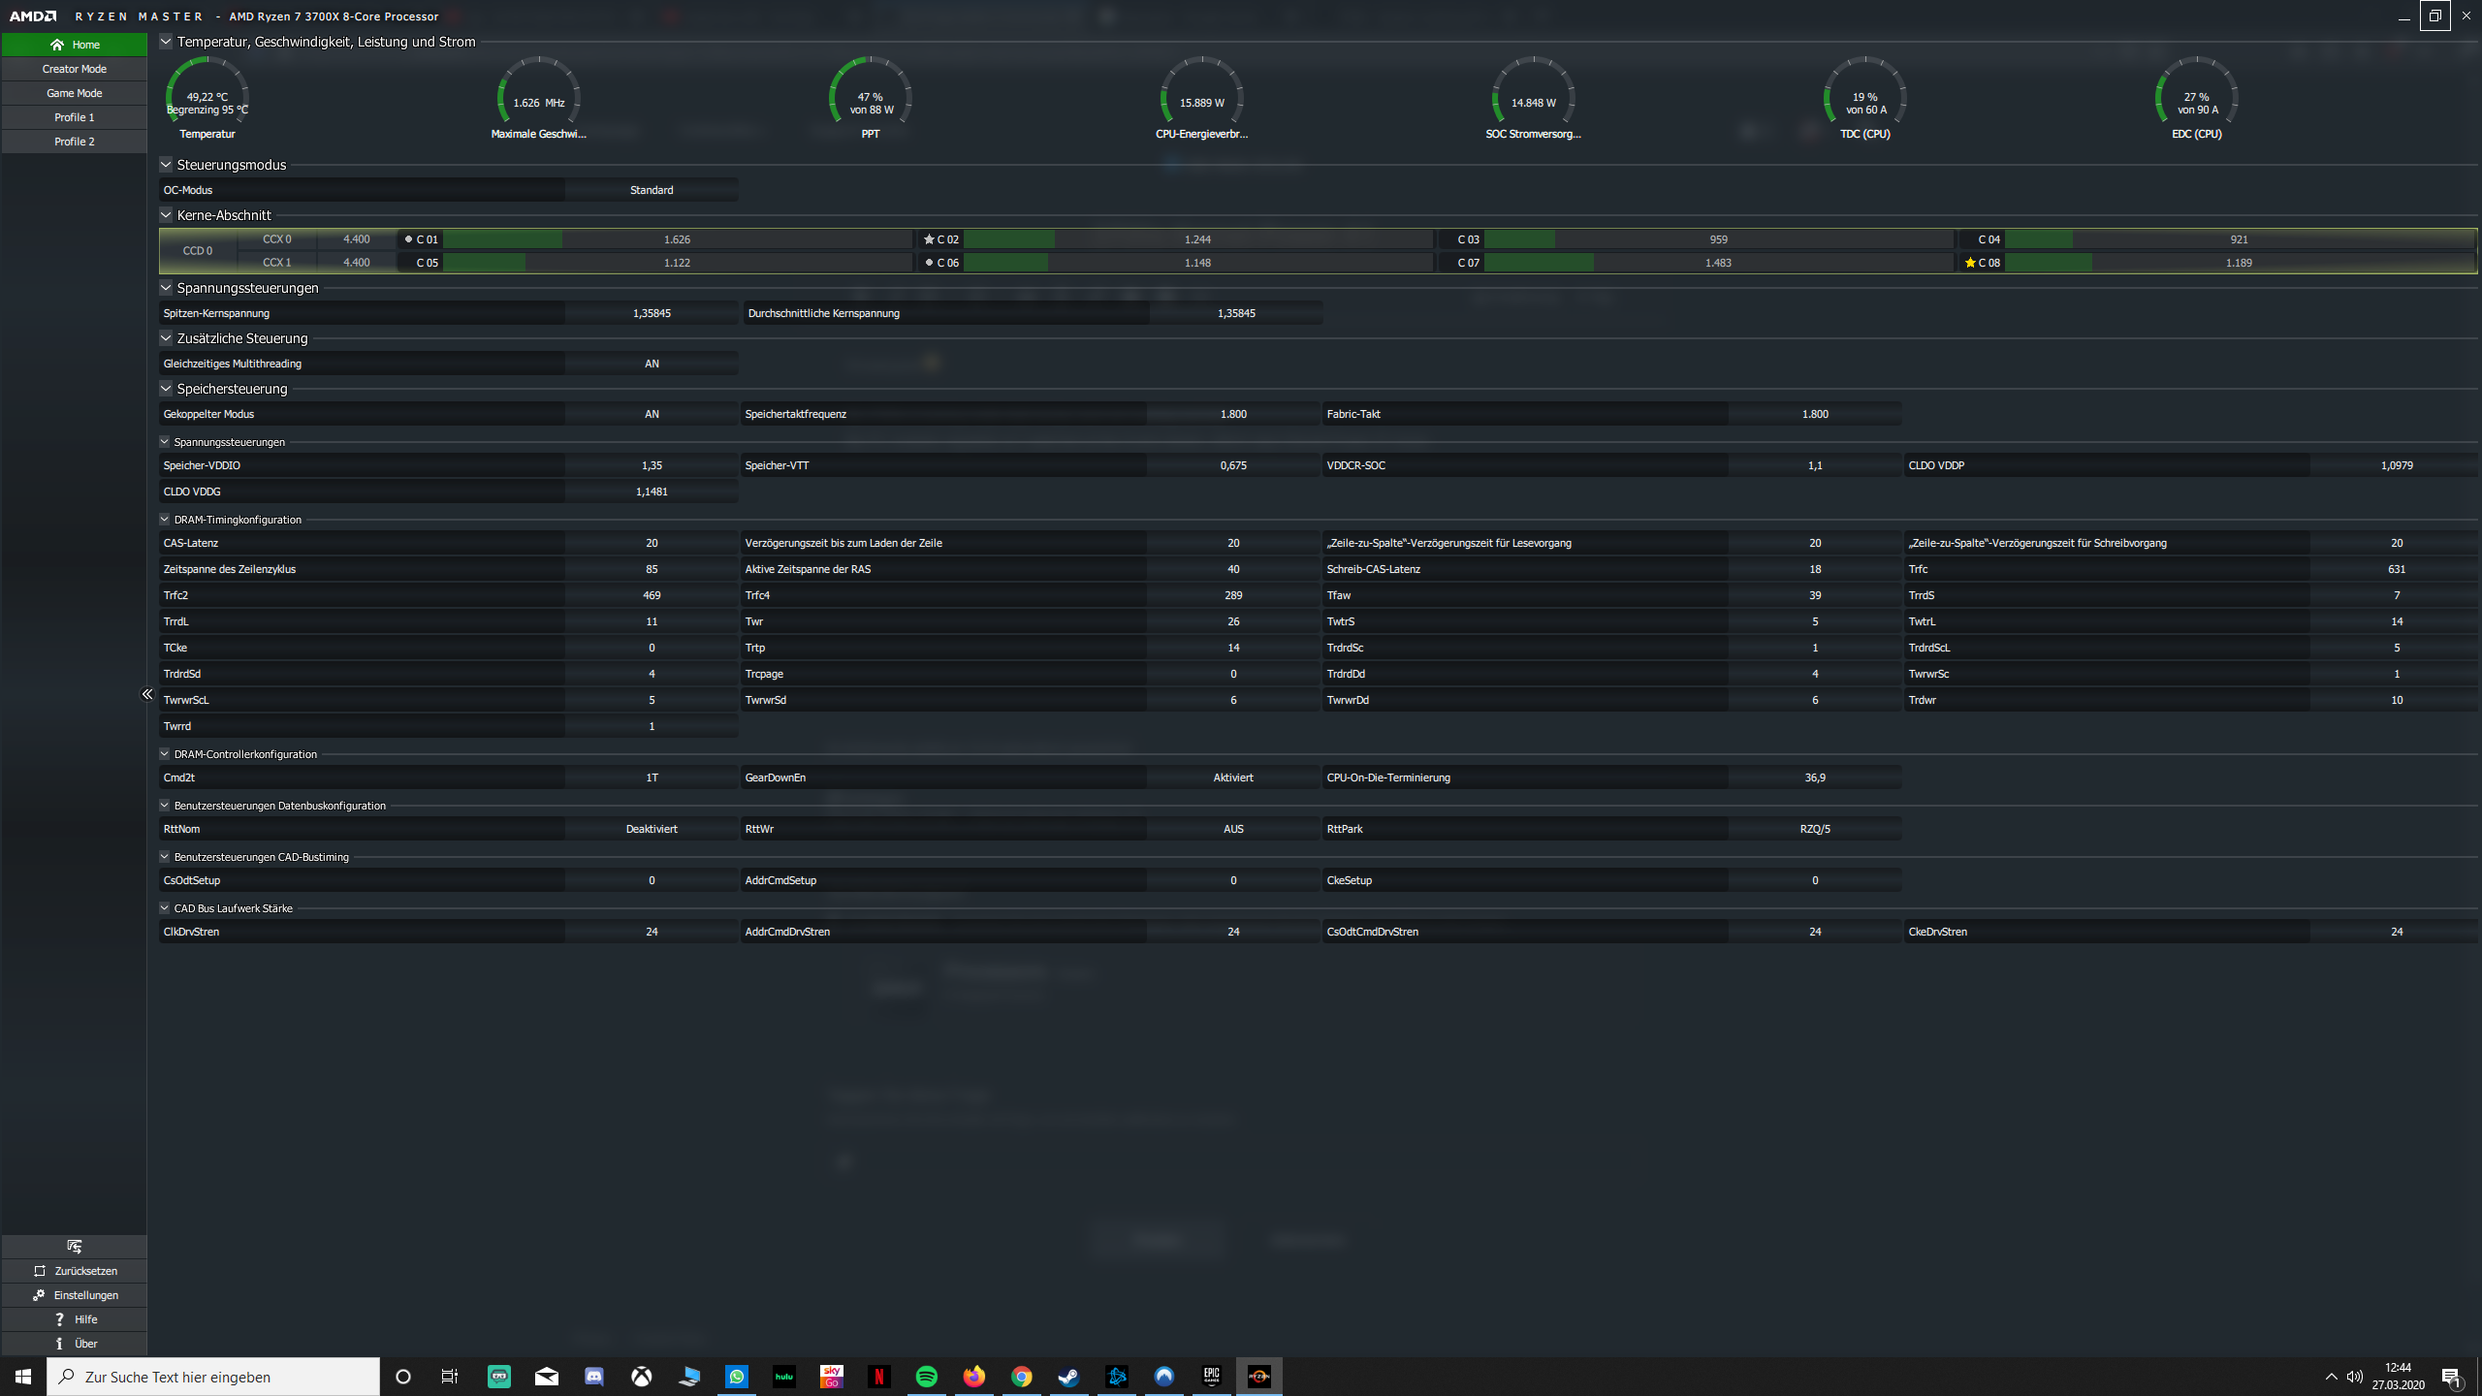
Task: Collapse the Kerne-Abschnitt section
Action: [166, 215]
